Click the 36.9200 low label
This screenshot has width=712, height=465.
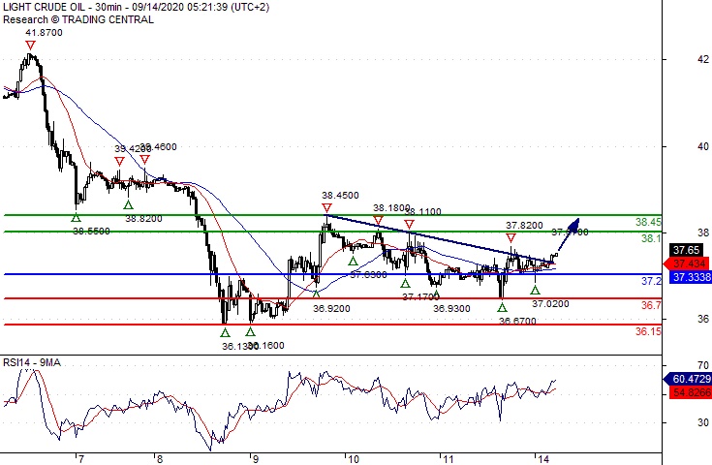(x=331, y=309)
